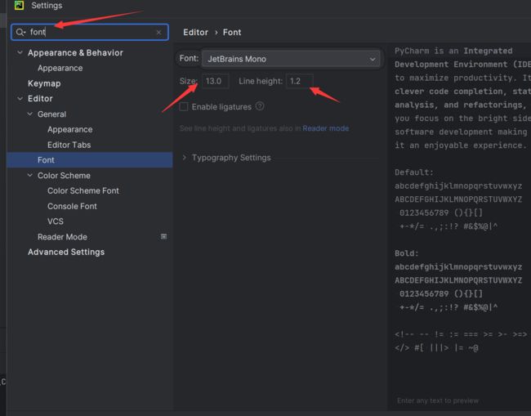Click the PyCharm logo icon in title bar
Image resolution: width=531 pixels, height=416 pixels.
pos(20,5)
